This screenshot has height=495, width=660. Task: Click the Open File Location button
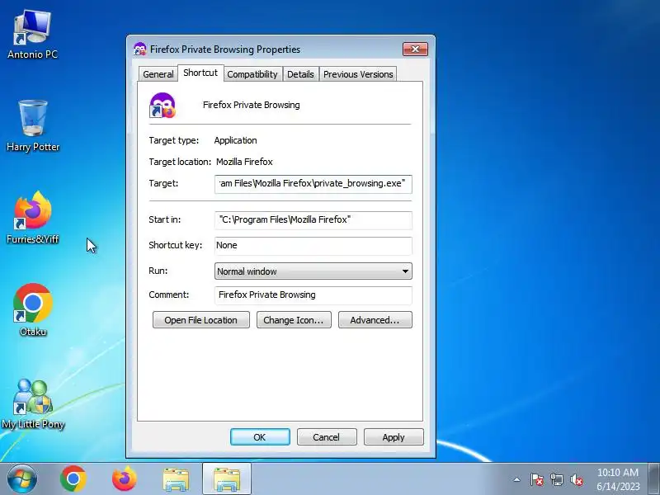click(200, 320)
